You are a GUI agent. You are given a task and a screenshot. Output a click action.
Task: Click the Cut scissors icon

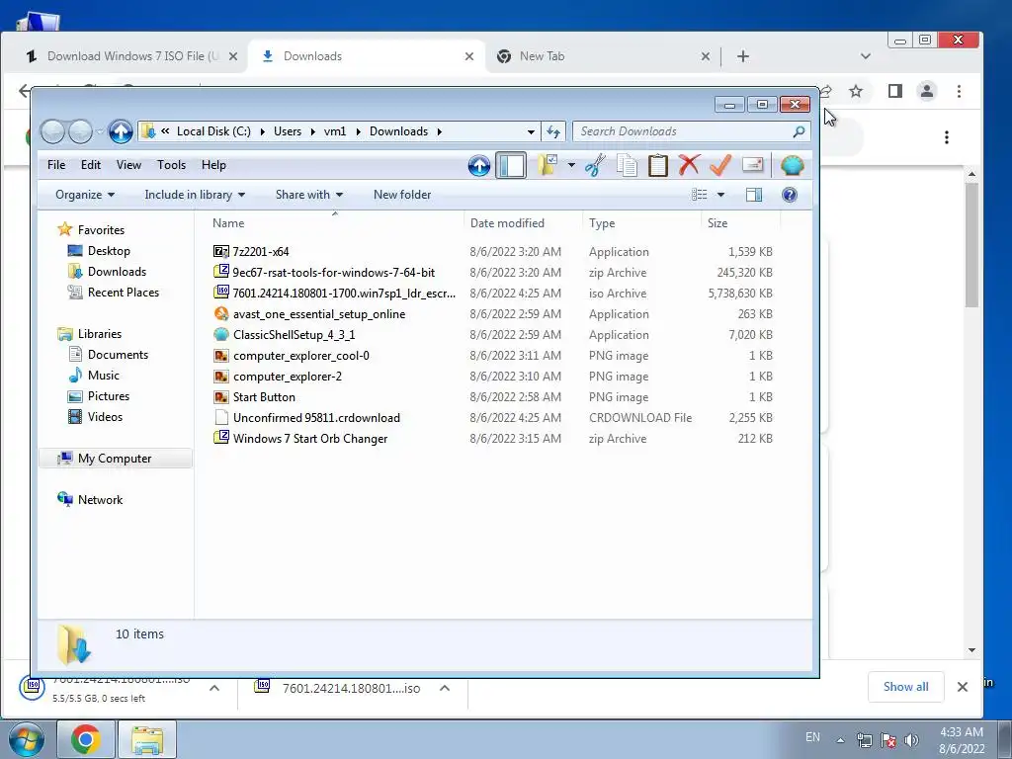click(x=595, y=166)
